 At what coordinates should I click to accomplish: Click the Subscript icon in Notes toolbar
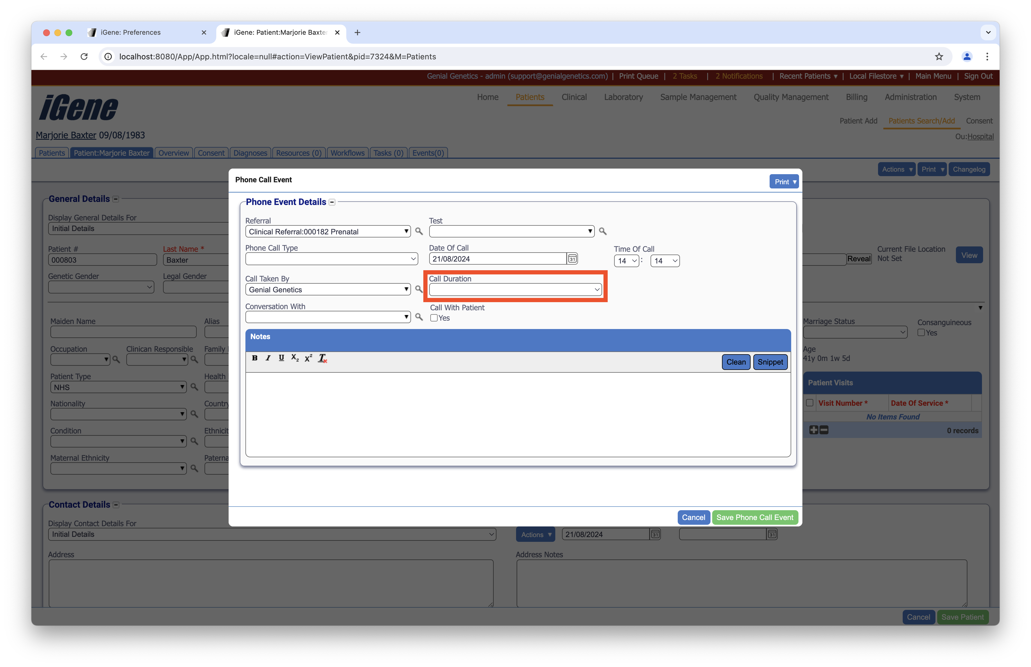coord(294,358)
